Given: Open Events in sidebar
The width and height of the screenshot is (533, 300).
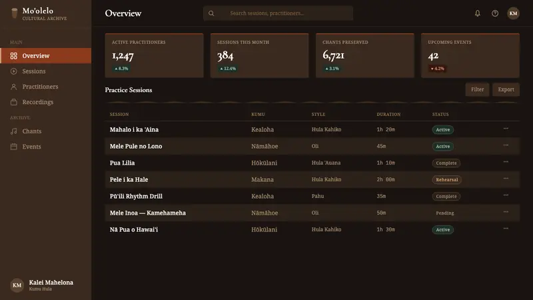Looking at the screenshot, I should (45, 147).
